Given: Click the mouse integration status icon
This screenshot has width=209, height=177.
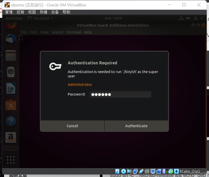Looking at the screenshot, I should point(171,171).
